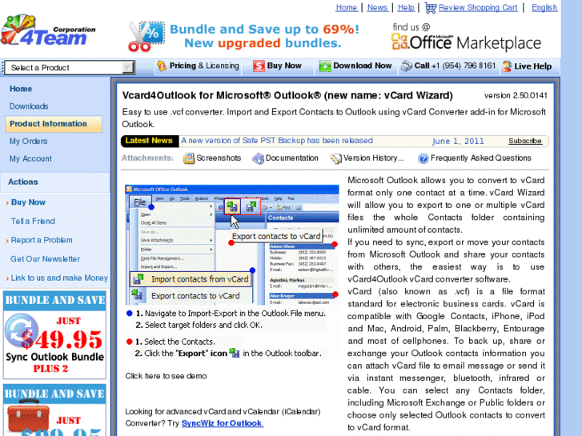582x436 pixels.
Task: Click the phone Call icon
Action: [x=407, y=66]
